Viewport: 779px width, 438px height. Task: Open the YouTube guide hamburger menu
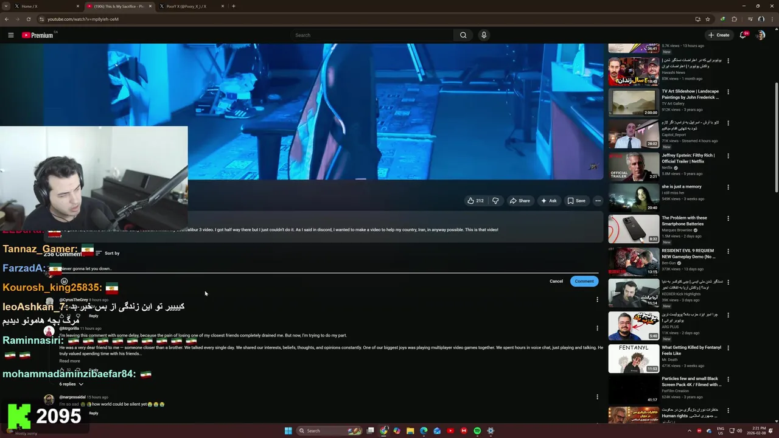[10, 35]
